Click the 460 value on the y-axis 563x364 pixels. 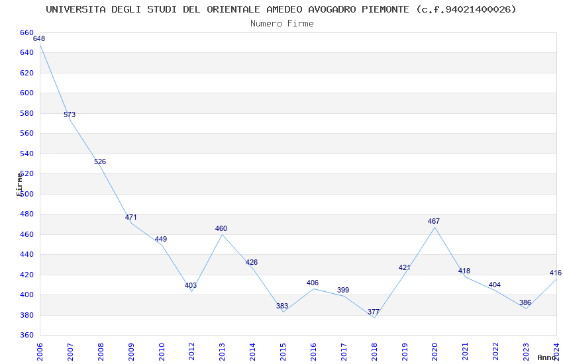coord(27,234)
